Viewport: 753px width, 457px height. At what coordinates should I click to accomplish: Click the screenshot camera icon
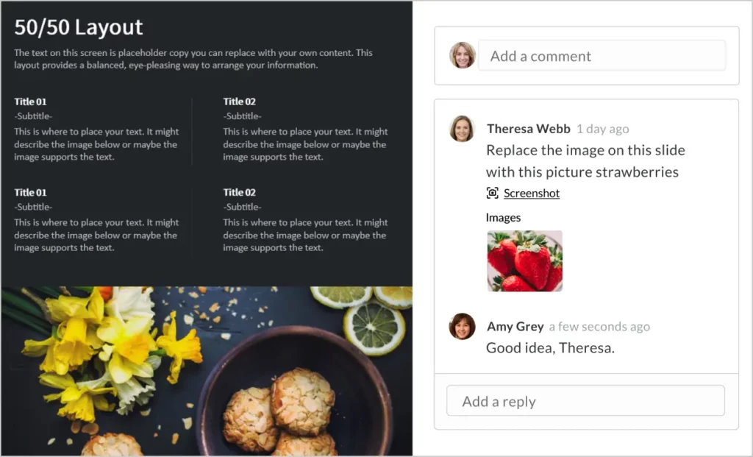pos(492,193)
